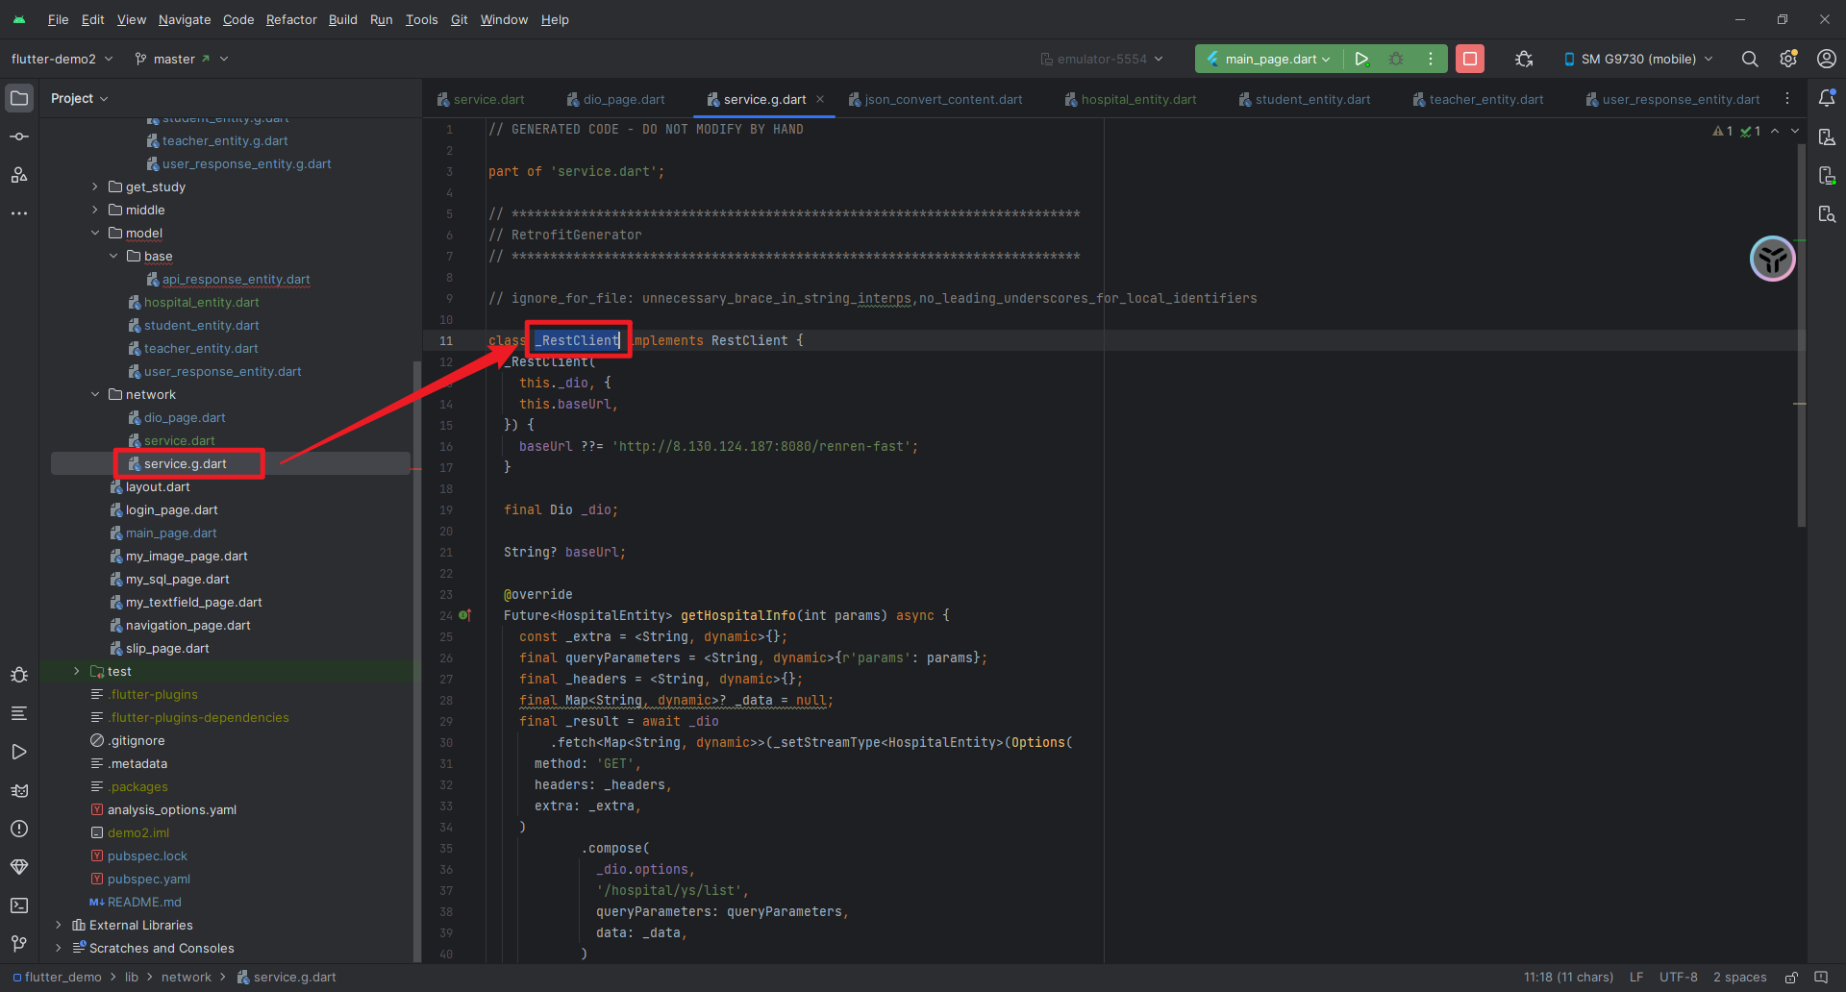The height and width of the screenshot is (992, 1846).
Task: Open the Run tool window icon
Action: [19, 752]
